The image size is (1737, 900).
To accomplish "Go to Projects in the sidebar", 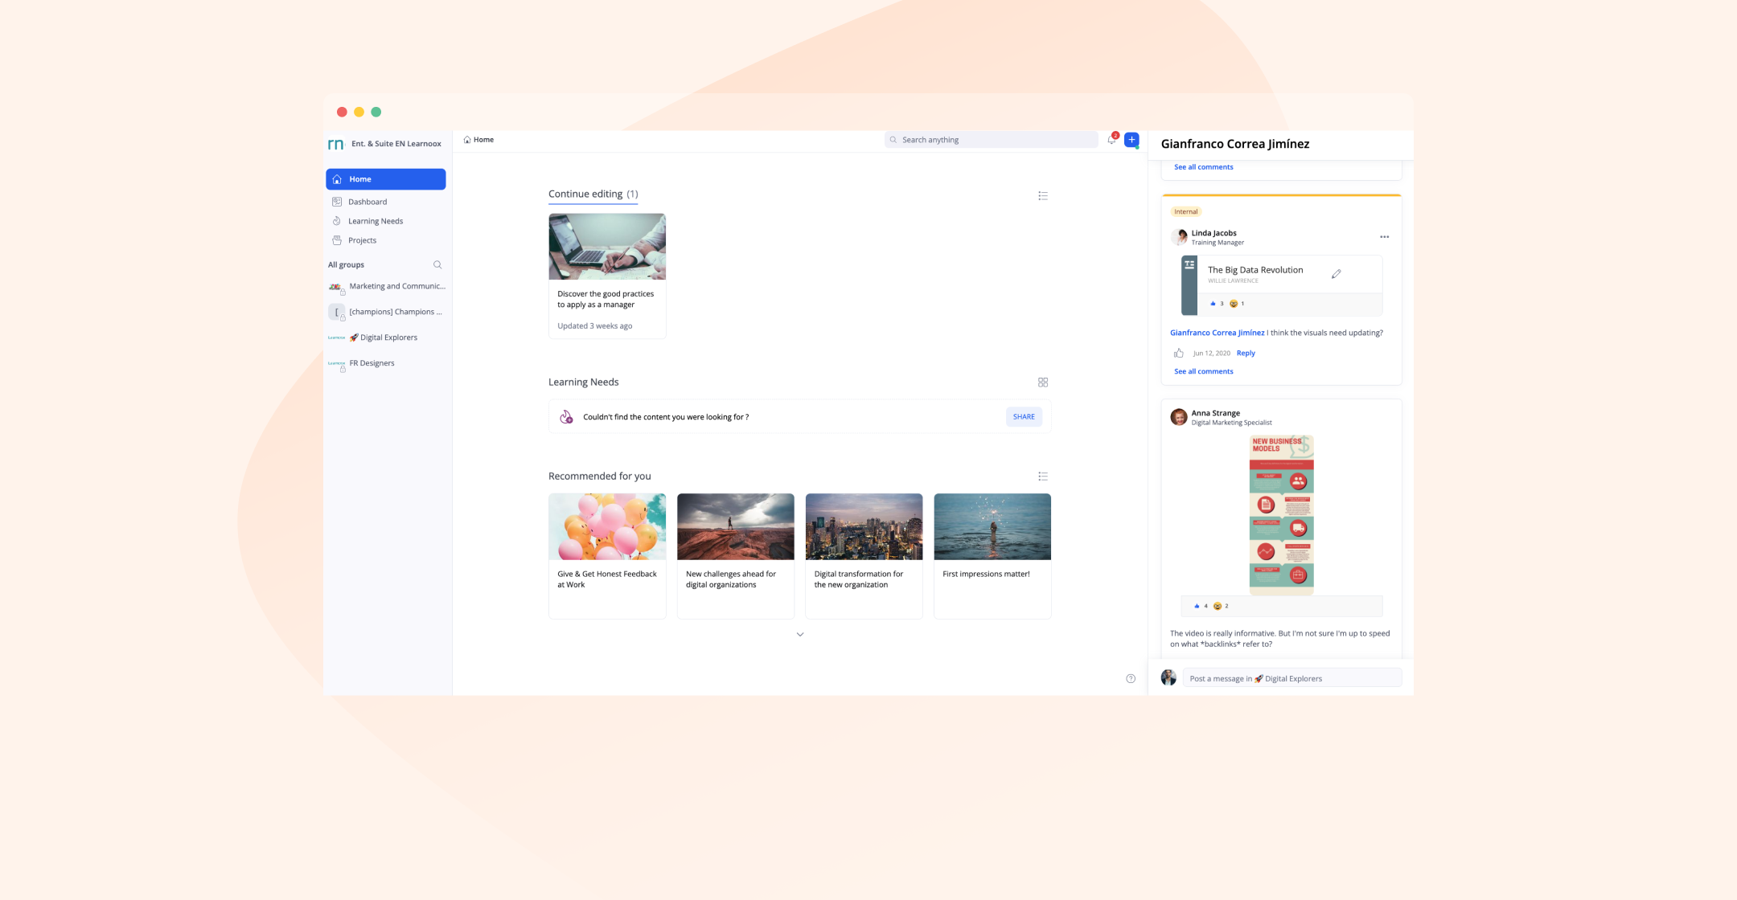I will (362, 240).
